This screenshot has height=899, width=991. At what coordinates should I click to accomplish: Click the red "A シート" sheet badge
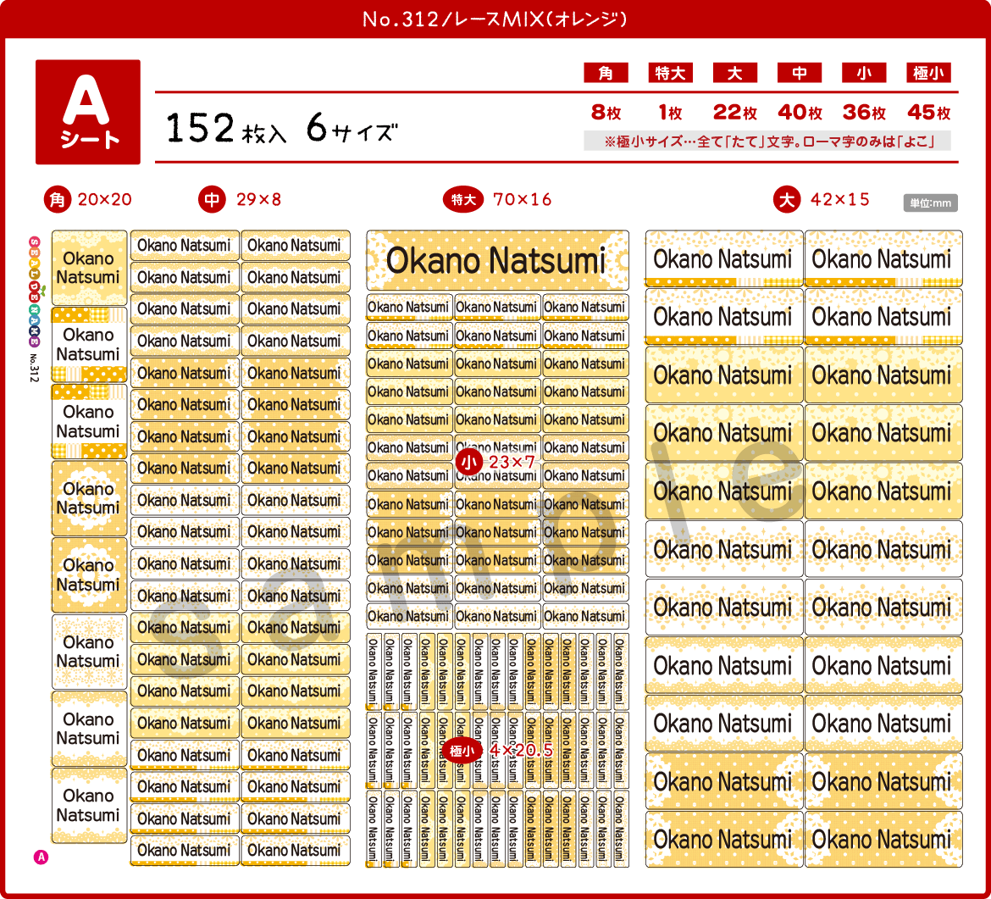(88, 112)
